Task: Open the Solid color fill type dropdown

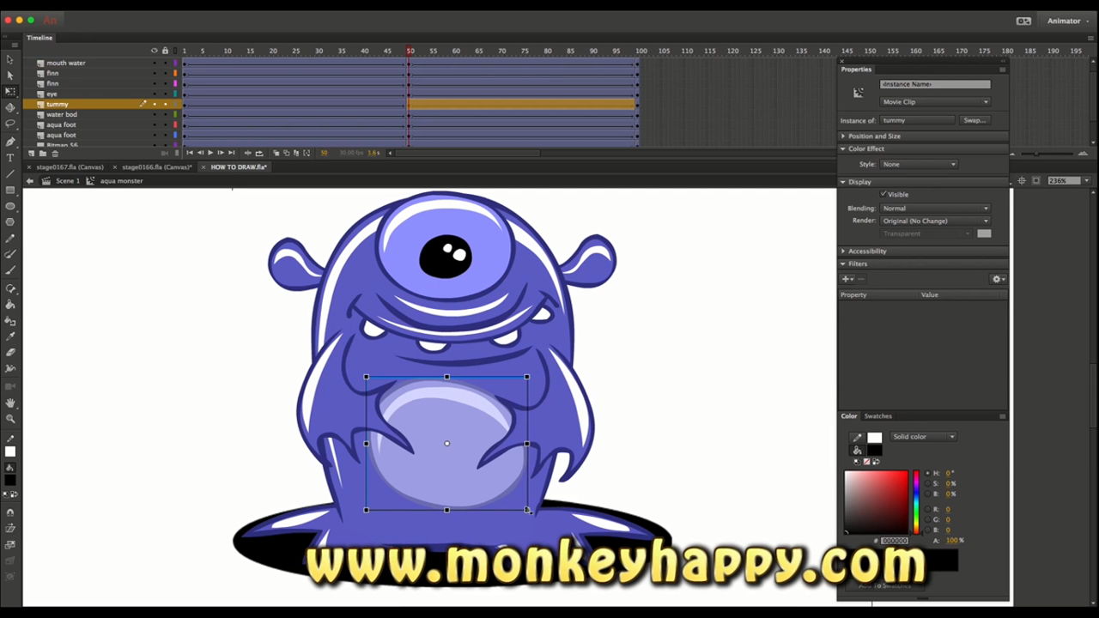Action: (923, 437)
